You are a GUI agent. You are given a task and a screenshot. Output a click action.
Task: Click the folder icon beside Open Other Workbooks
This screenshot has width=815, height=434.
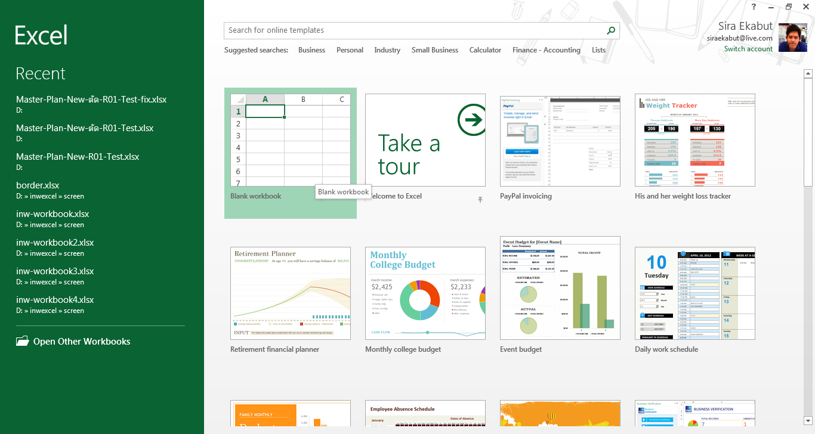pos(22,342)
